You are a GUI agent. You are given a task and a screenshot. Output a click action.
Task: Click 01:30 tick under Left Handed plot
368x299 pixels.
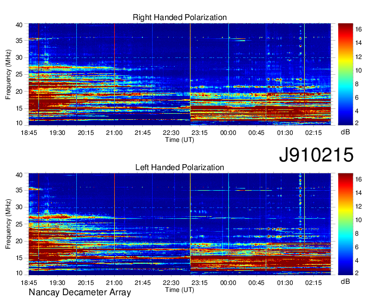(x=285, y=283)
